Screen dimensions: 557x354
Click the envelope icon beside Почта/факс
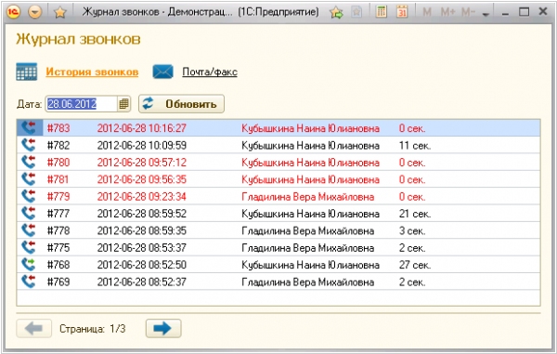pyautogui.click(x=162, y=72)
